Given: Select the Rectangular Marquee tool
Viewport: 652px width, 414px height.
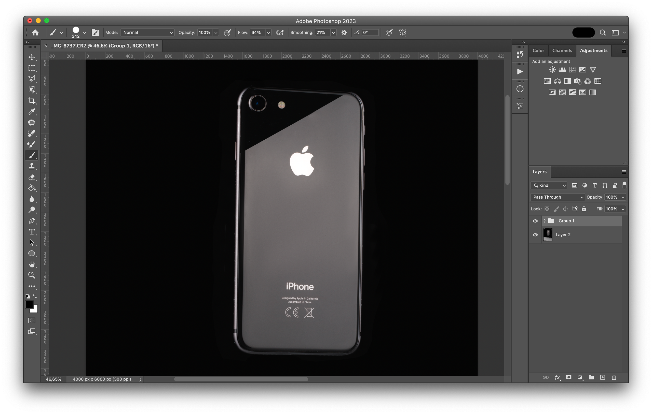Looking at the screenshot, I should click(32, 68).
